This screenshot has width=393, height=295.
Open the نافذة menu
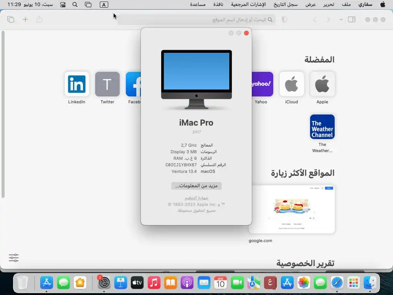tap(218, 4)
